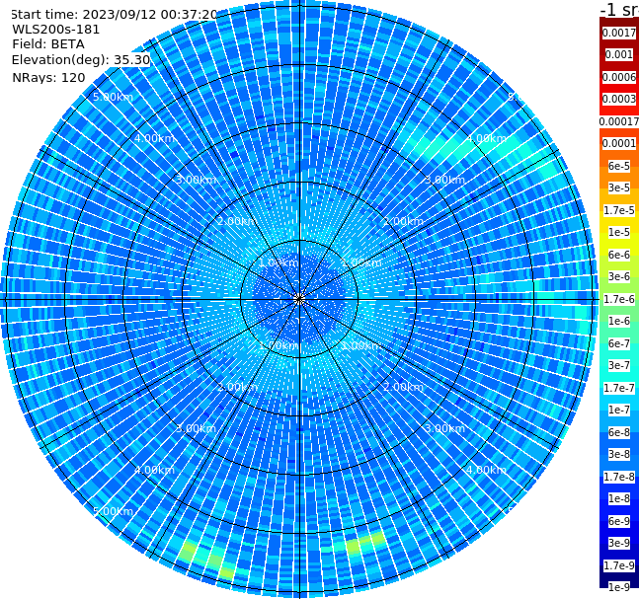Select the Elevation(deg): 35.30 text
639x599 pixels.
tap(81, 60)
